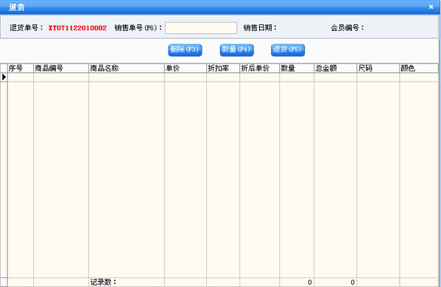Select the red return order number XT071122010002
This screenshot has width=441, height=287.
click(77, 28)
